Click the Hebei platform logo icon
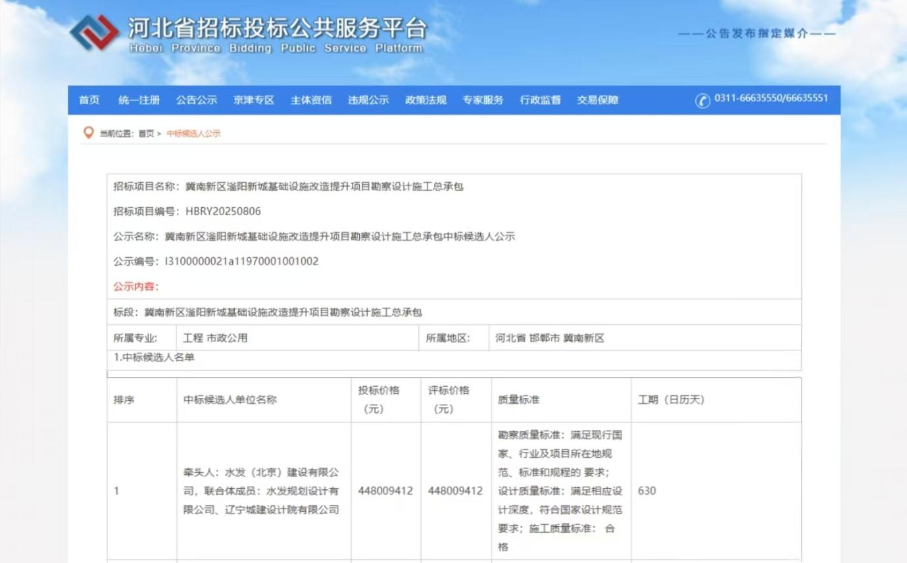 (94, 32)
